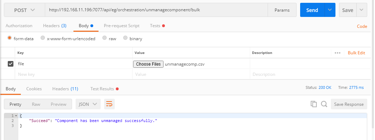Click the request URL field
The height and width of the screenshot is (140, 375).
pos(156,10)
